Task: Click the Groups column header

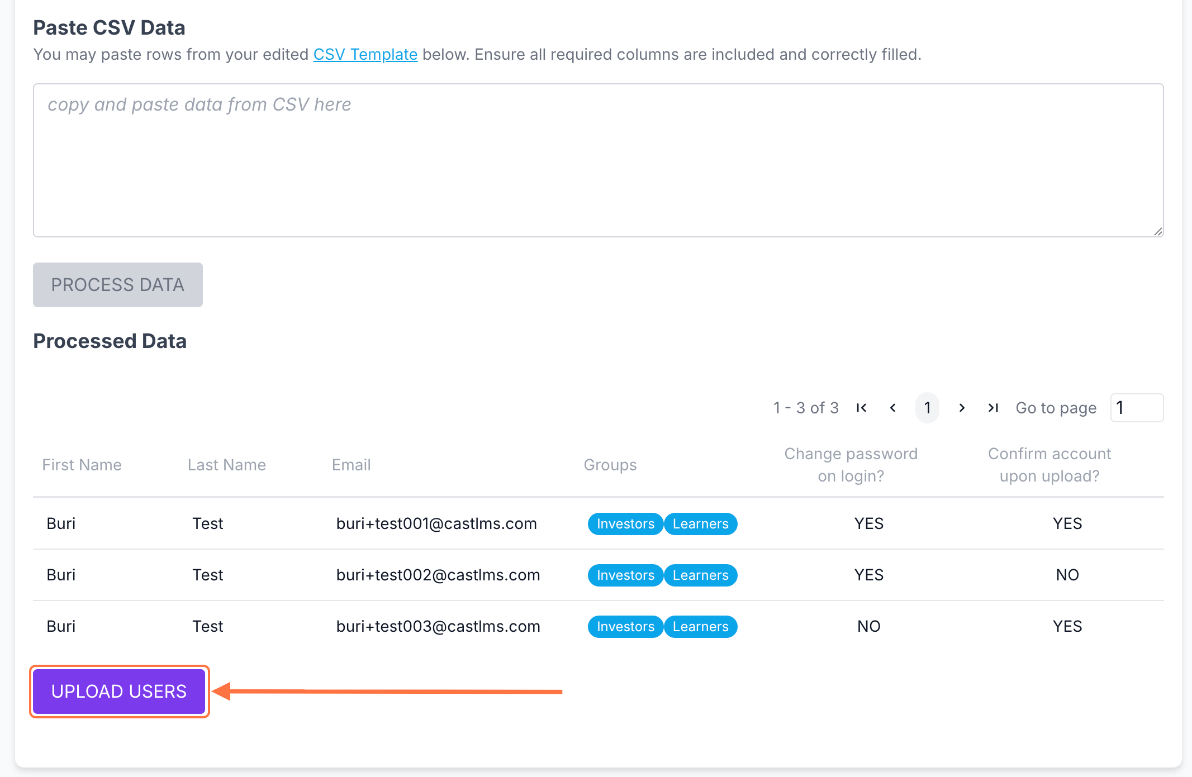Action: tap(610, 465)
